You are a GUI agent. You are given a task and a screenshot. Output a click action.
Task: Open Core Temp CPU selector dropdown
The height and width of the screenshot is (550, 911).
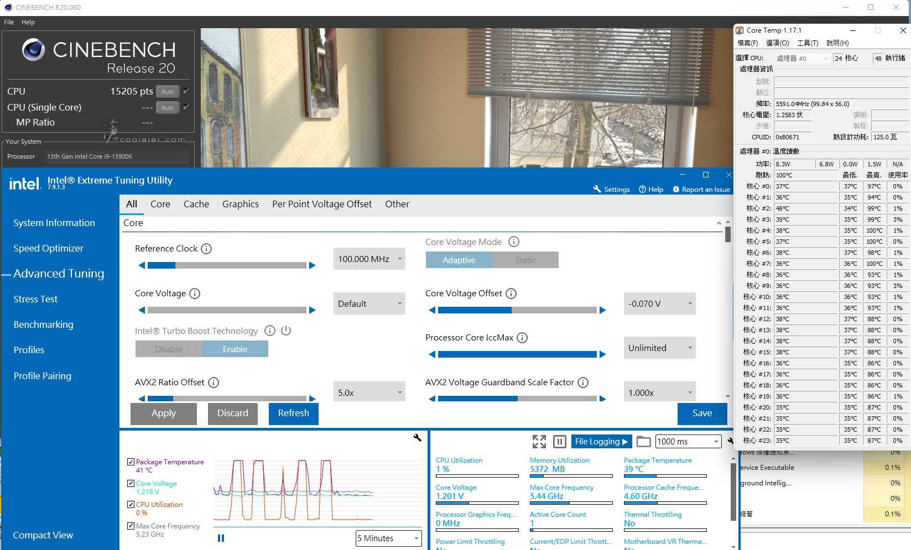803,58
